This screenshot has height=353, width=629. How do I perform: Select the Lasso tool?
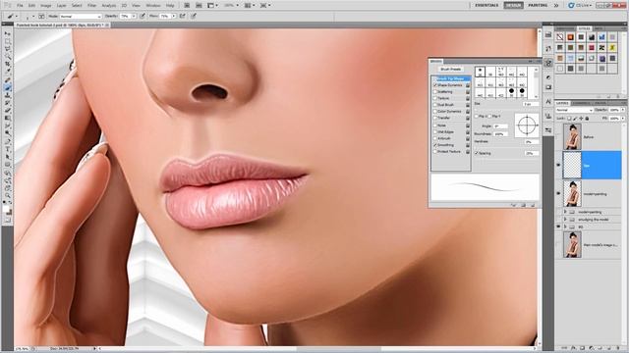coord(8,49)
